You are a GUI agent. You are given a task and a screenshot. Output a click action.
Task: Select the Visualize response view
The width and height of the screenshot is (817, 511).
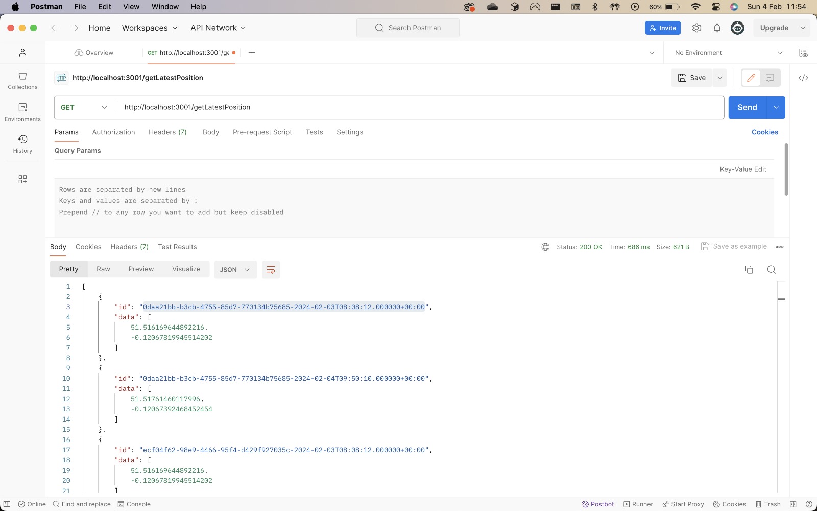pos(186,269)
